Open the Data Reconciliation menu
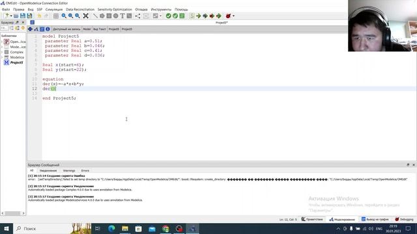Image resolution: width=417 pixels, height=234 pixels. (80, 9)
